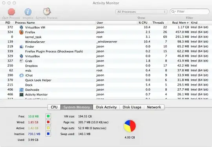
Task: Click PID 372 in the process list
Action: click(x=10, y=27)
